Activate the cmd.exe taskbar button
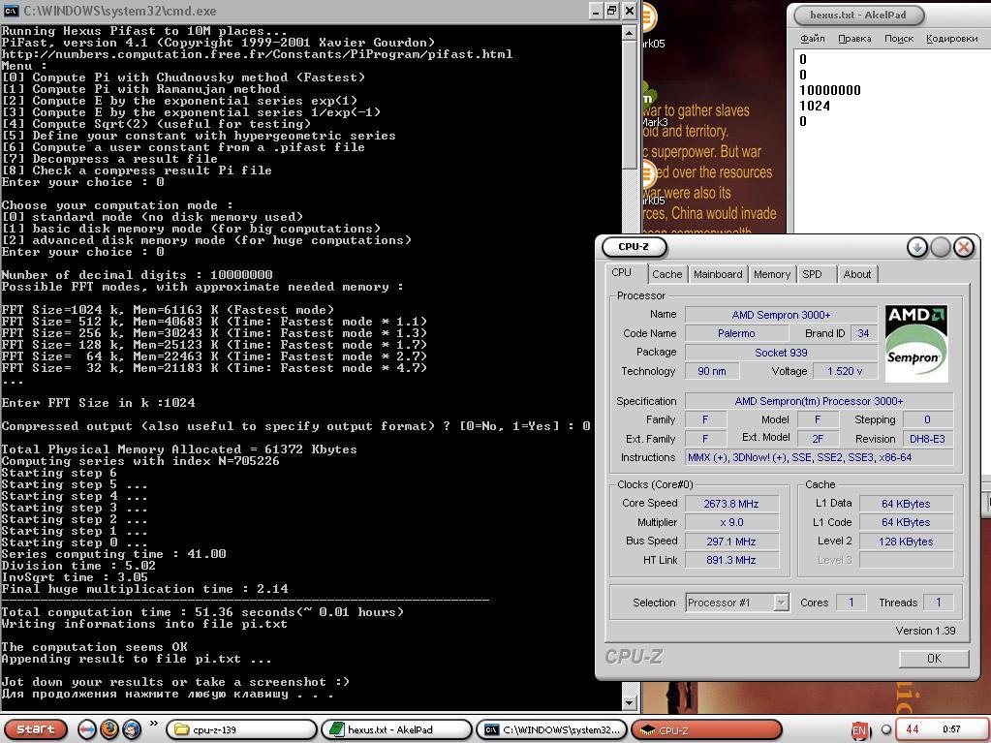The height and width of the screenshot is (743, 991). pyautogui.click(x=551, y=729)
